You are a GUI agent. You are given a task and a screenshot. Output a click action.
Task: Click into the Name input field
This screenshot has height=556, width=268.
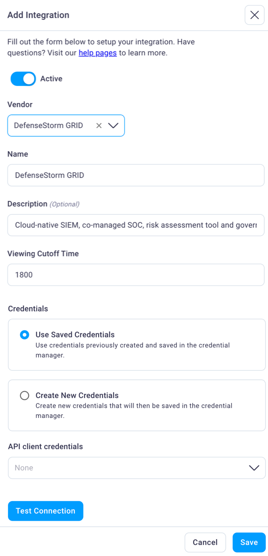[x=136, y=175]
